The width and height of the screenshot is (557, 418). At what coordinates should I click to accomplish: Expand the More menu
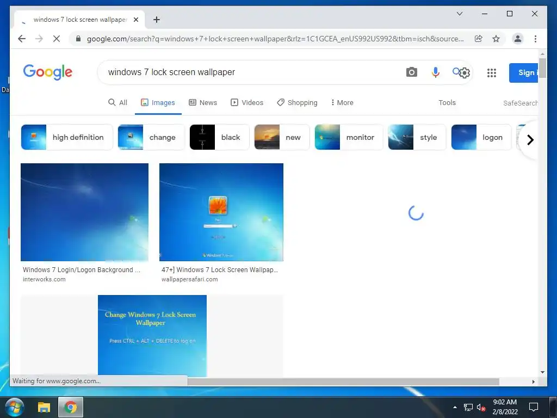coord(342,102)
